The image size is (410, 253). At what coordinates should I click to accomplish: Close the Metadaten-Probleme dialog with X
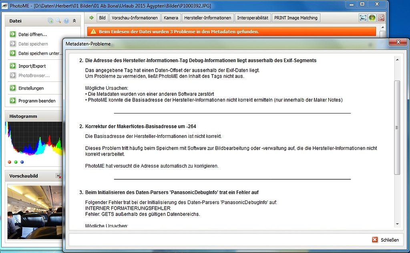coord(398,42)
